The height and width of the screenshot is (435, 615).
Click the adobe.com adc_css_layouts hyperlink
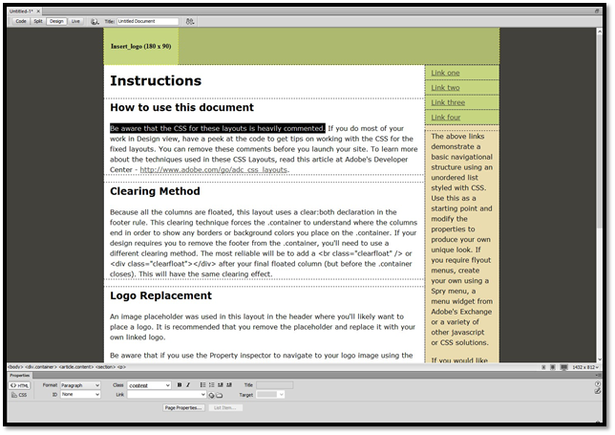click(x=214, y=170)
